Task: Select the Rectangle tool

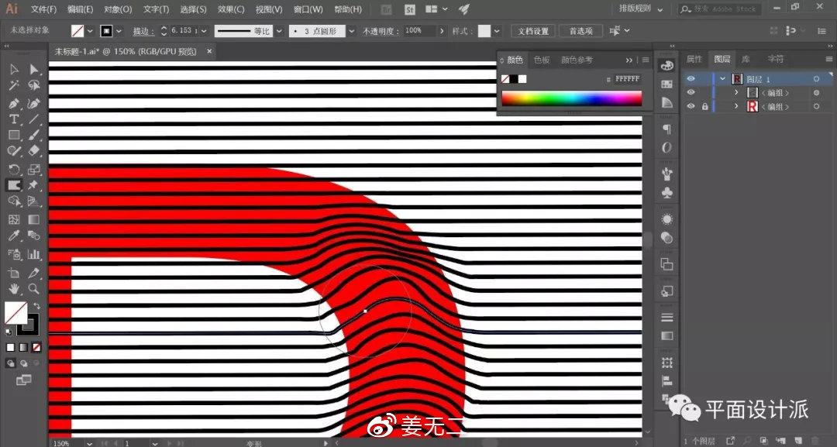Action: tap(13, 135)
